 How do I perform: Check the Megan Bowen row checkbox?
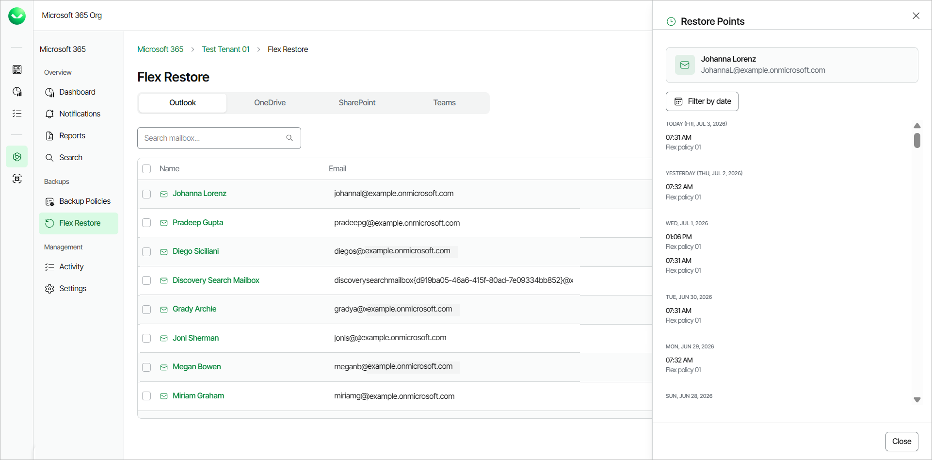146,367
